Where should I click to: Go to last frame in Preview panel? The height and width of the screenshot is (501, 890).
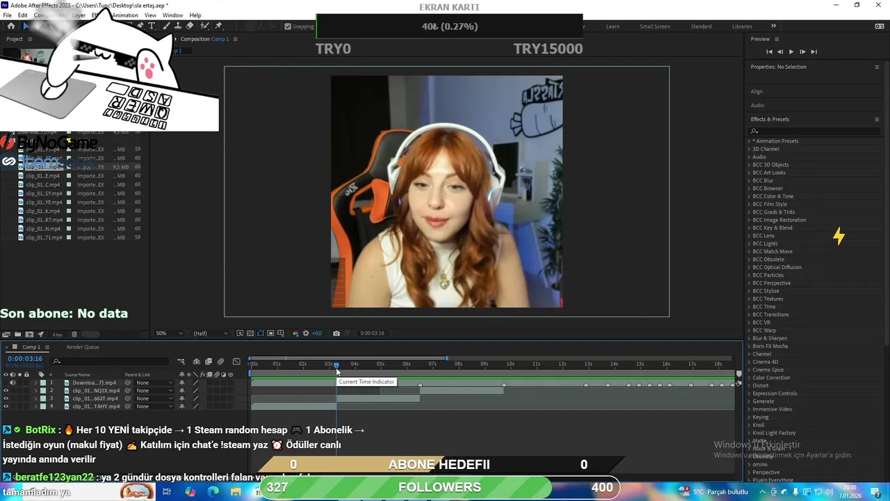click(x=814, y=51)
